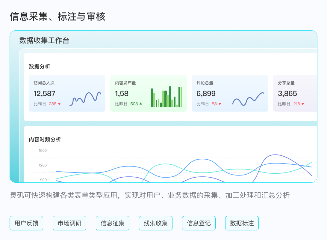
Task: Click the red down arrow beside 88
Action: tap(219, 104)
